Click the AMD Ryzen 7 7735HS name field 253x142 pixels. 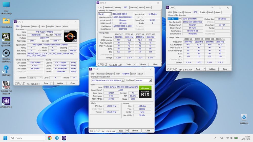tap(44, 32)
